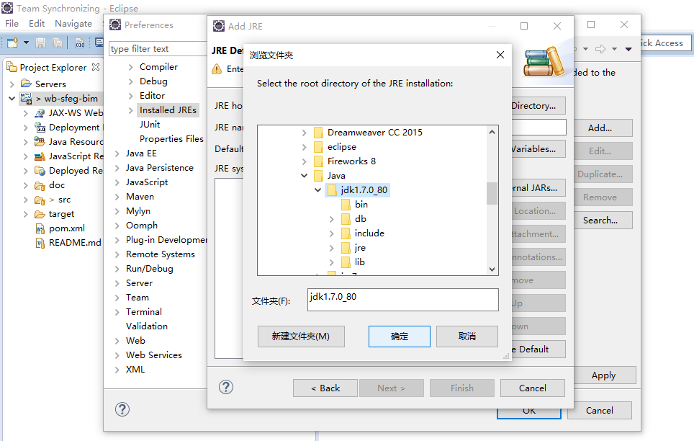
Task: Click the folder tree scrollbar thumb
Action: [492, 193]
